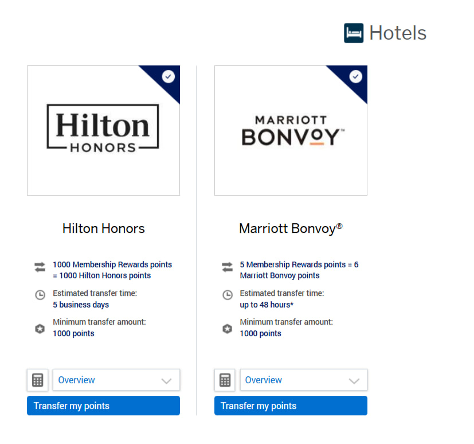Click the Hilton transfer ratio arrows icon
Viewport: 474px width, 444px height.
tap(40, 267)
